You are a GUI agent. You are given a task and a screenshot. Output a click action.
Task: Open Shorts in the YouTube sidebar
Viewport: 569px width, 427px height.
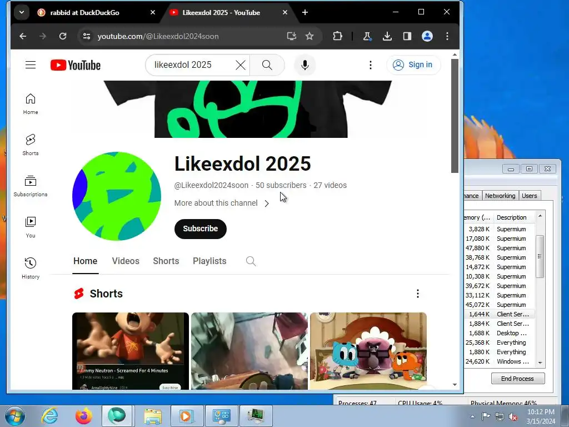[x=31, y=145]
